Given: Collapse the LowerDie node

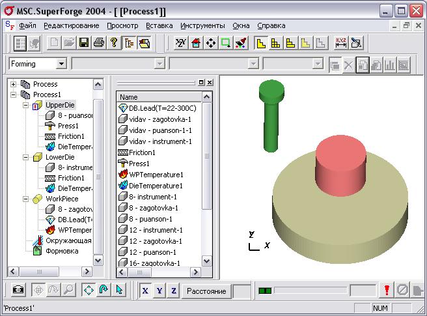Looking at the screenshot, I should pyautogui.click(x=25, y=157).
